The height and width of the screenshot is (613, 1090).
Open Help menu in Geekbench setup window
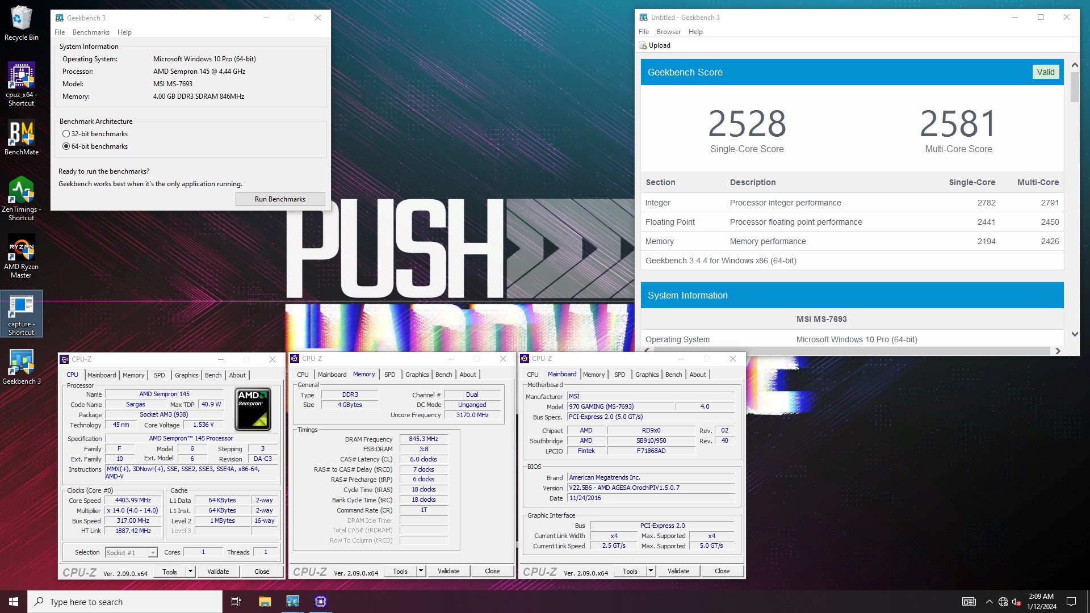(124, 32)
